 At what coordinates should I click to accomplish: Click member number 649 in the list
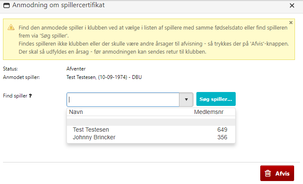[x=222, y=130]
